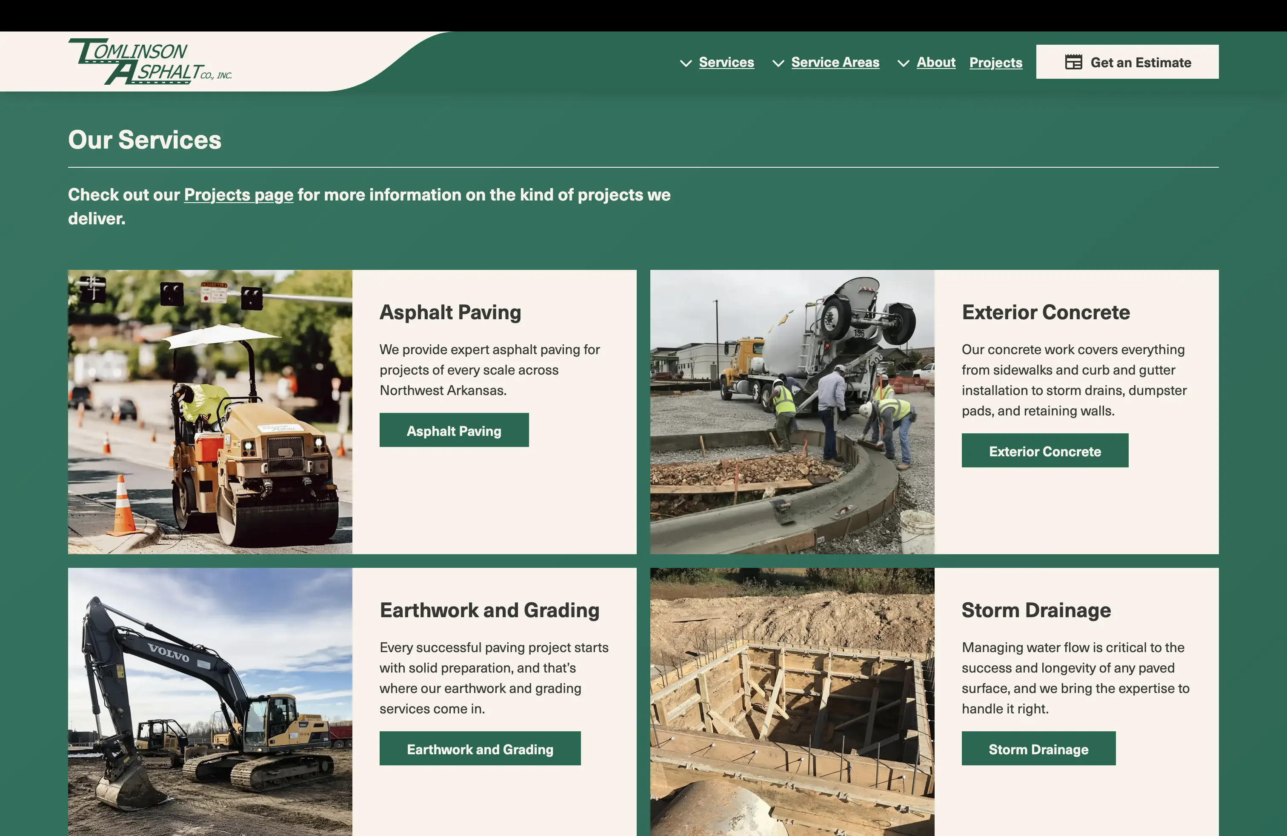Image resolution: width=1287 pixels, height=836 pixels.
Task: Expand the About chevron arrow
Action: [x=903, y=63]
